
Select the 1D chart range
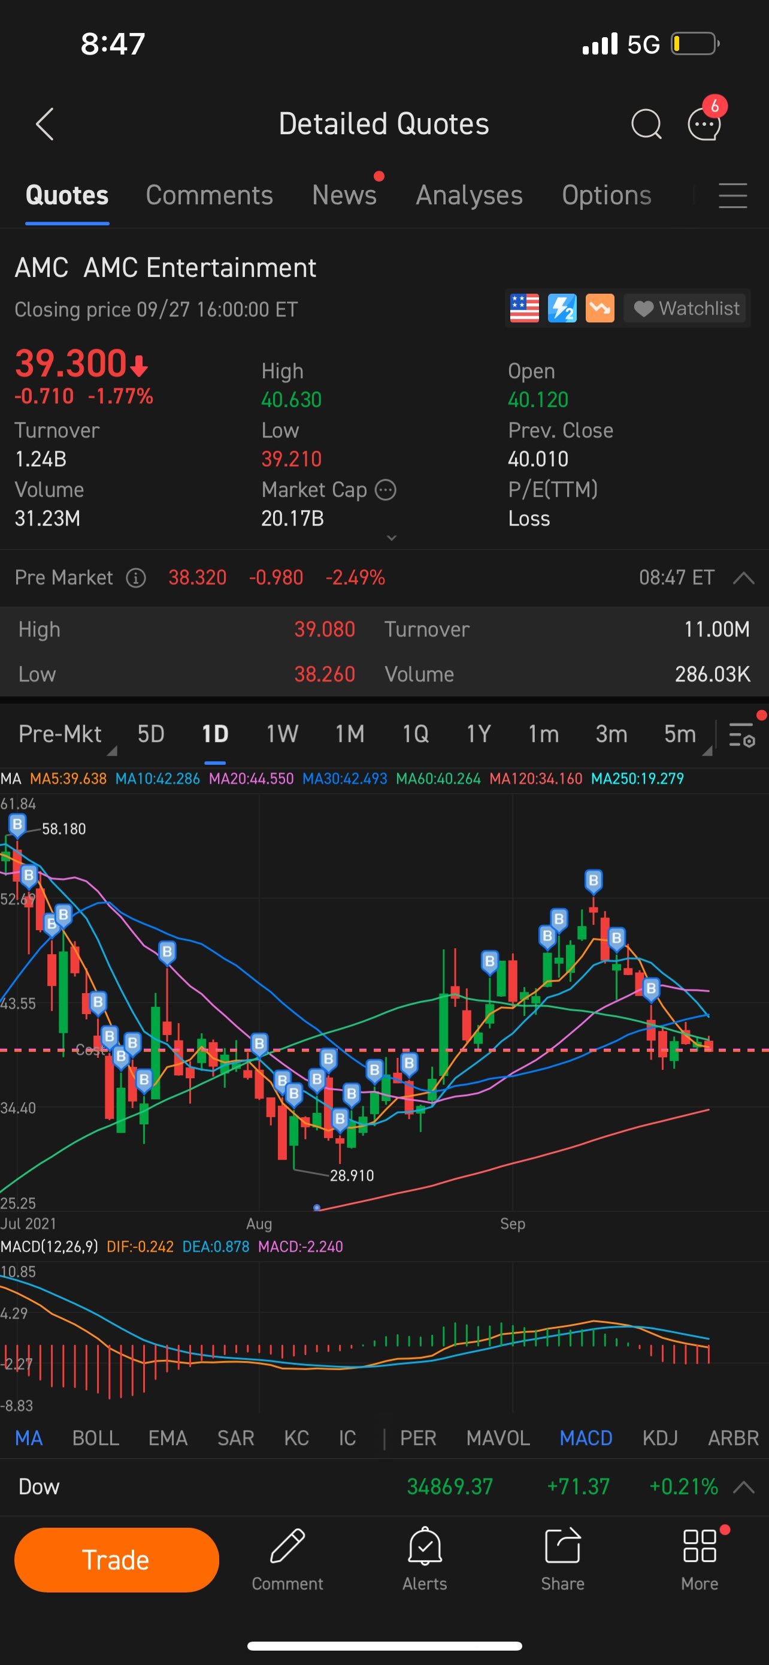[x=215, y=734]
